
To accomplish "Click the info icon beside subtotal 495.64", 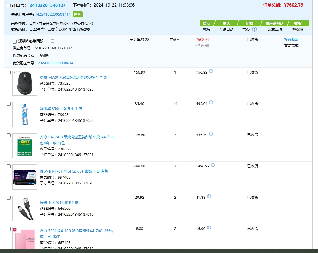I will coord(211,102).
